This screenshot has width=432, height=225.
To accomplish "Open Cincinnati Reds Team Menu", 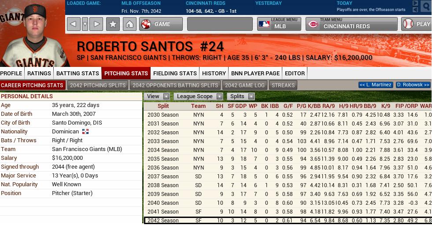I will 351,24.
